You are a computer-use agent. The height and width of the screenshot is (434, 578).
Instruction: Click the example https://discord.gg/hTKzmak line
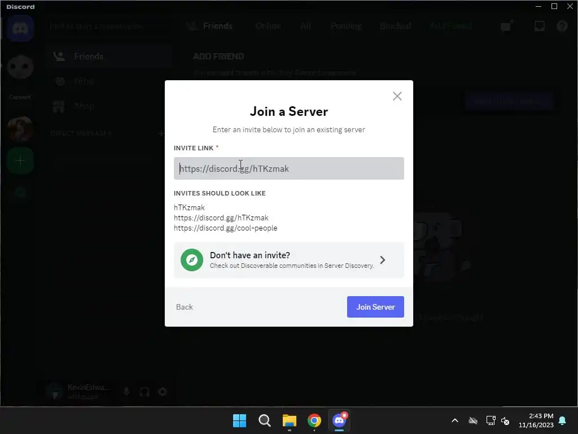point(221,218)
